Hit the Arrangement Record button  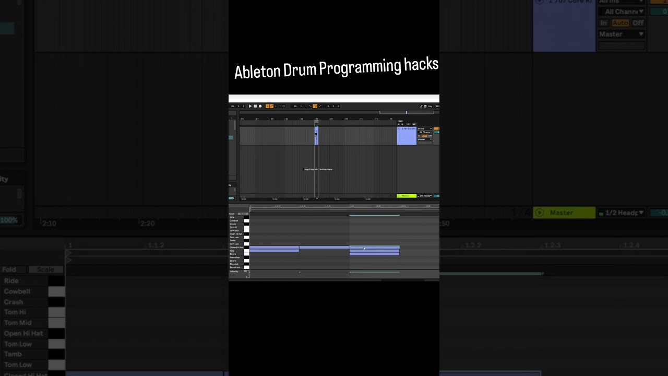coord(260,106)
